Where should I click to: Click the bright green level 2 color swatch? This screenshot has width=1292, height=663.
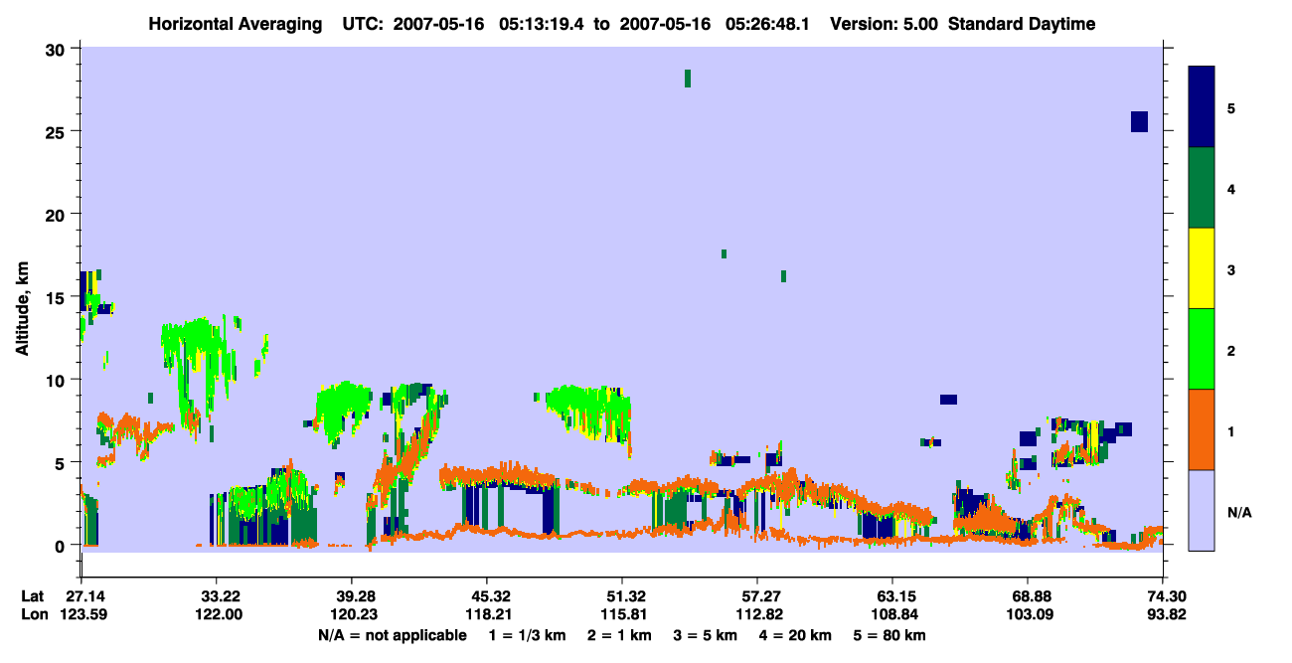[x=1202, y=349]
